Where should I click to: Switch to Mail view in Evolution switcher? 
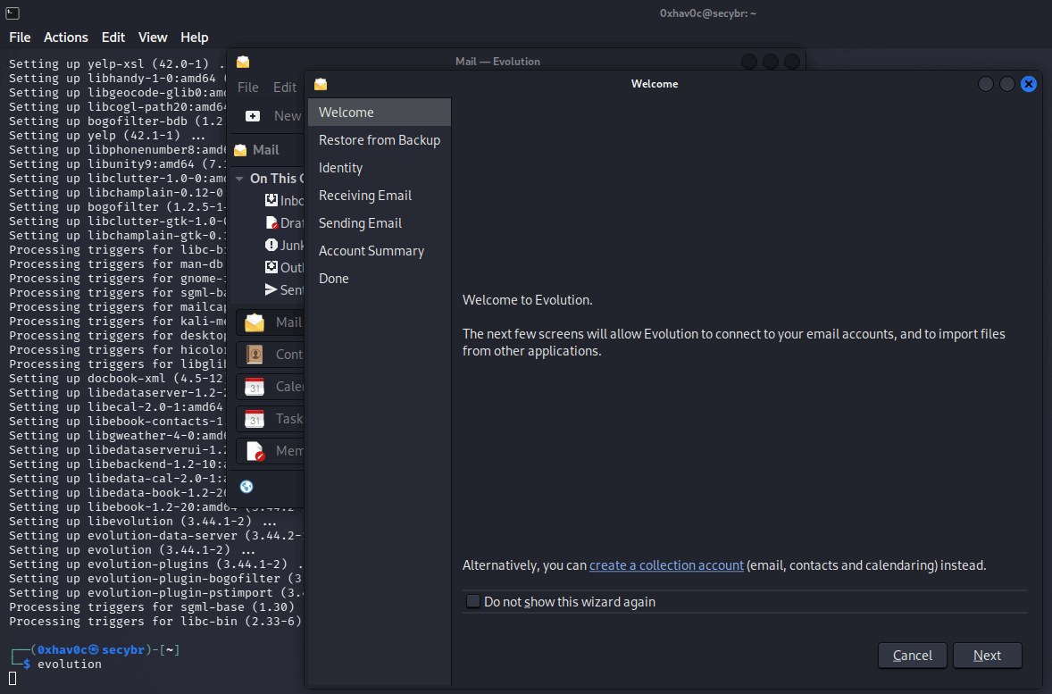pos(271,322)
